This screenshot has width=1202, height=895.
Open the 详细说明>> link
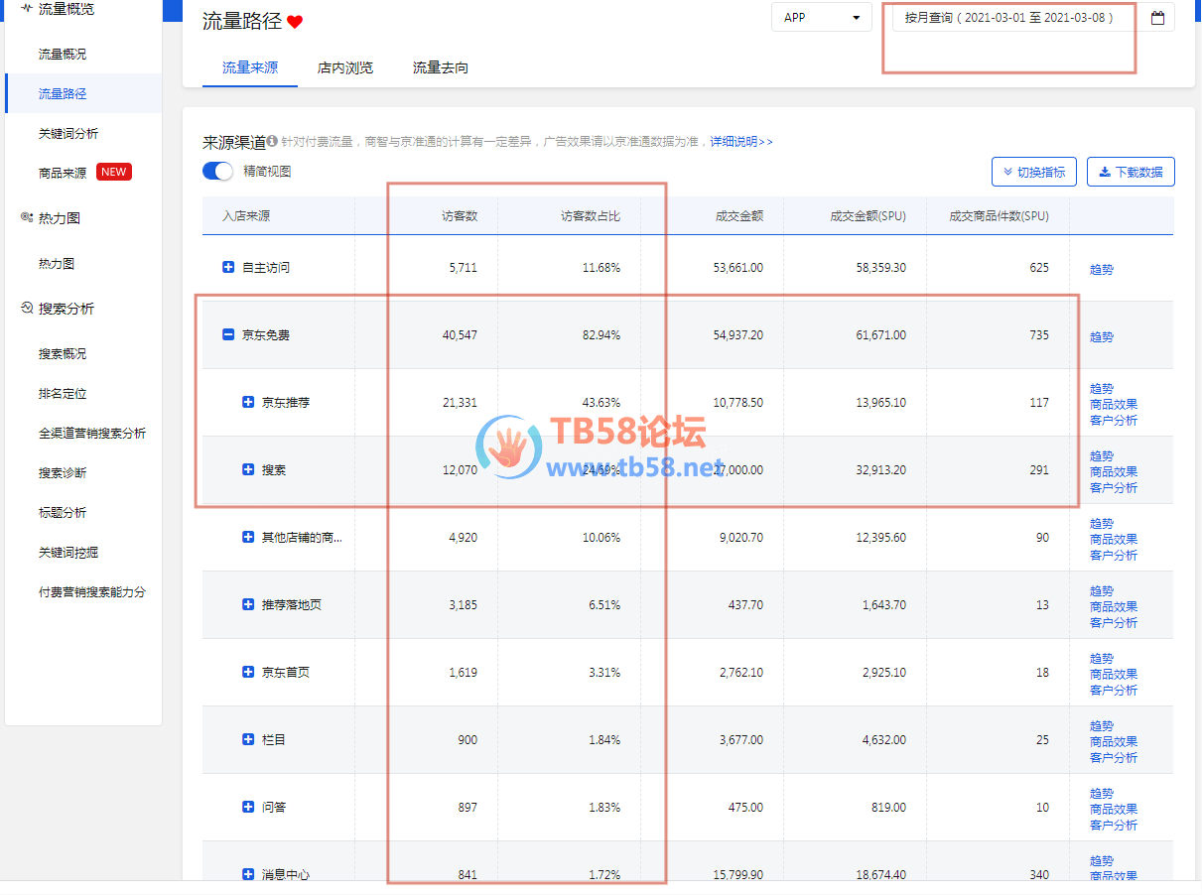coord(741,142)
